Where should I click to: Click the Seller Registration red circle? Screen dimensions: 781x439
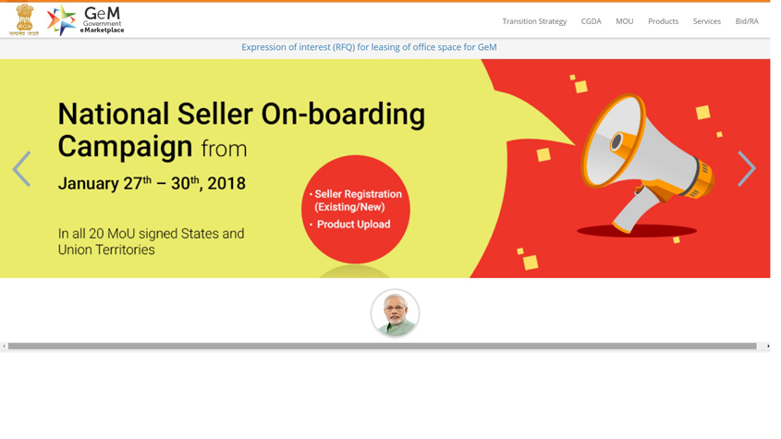[356, 209]
